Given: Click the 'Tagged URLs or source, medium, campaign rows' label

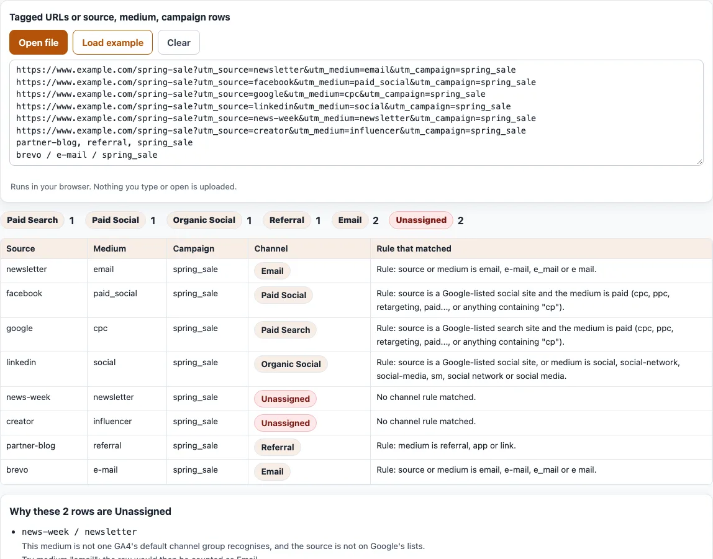Looking at the screenshot, I should [x=120, y=17].
